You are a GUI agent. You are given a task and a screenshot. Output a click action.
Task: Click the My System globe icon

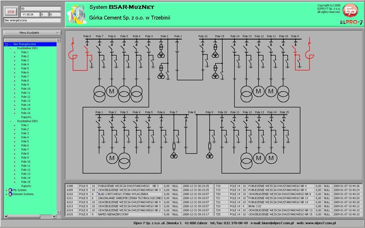(10, 190)
